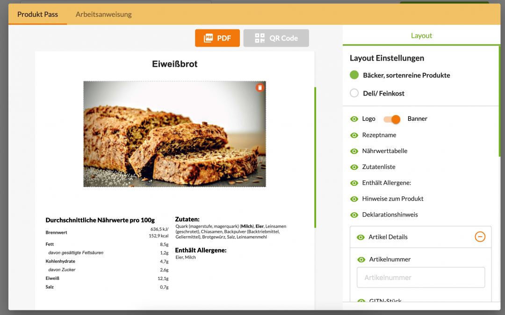The height and width of the screenshot is (315, 505).
Task: Click the Artikelnummer input field
Action: point(420,277)
